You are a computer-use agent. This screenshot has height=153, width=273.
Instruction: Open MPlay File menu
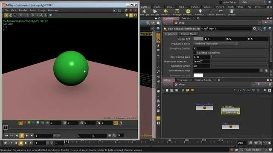coord(6,10)
